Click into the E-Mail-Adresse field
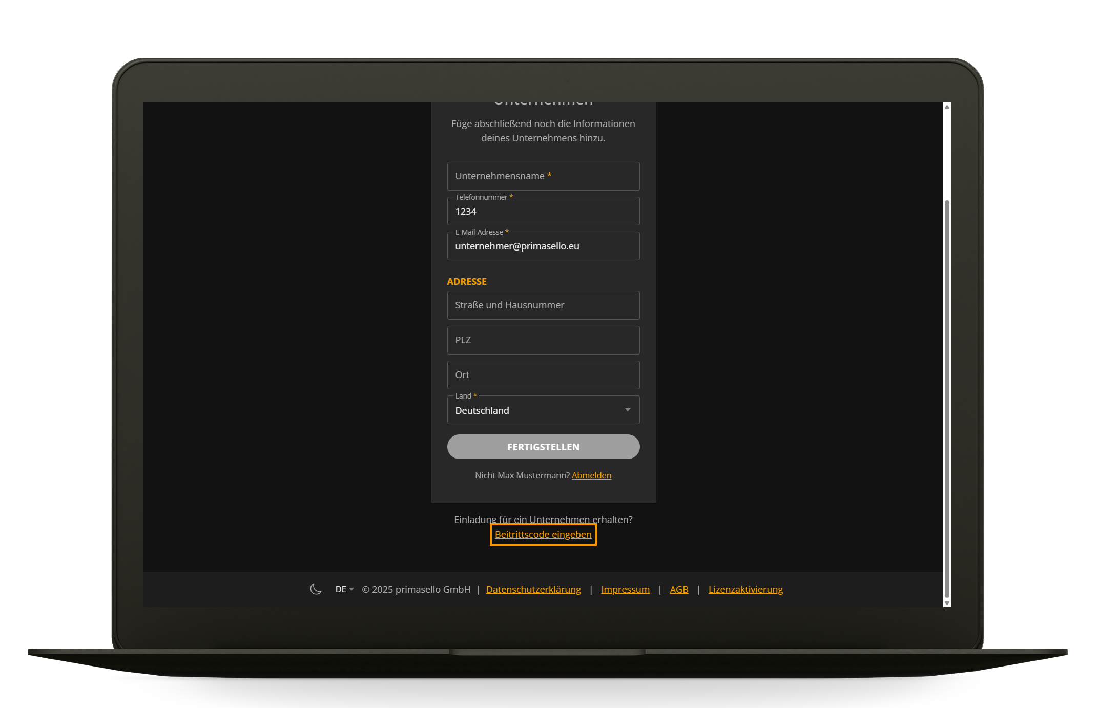The image size is (1098, 708). (x=543, y=246)
